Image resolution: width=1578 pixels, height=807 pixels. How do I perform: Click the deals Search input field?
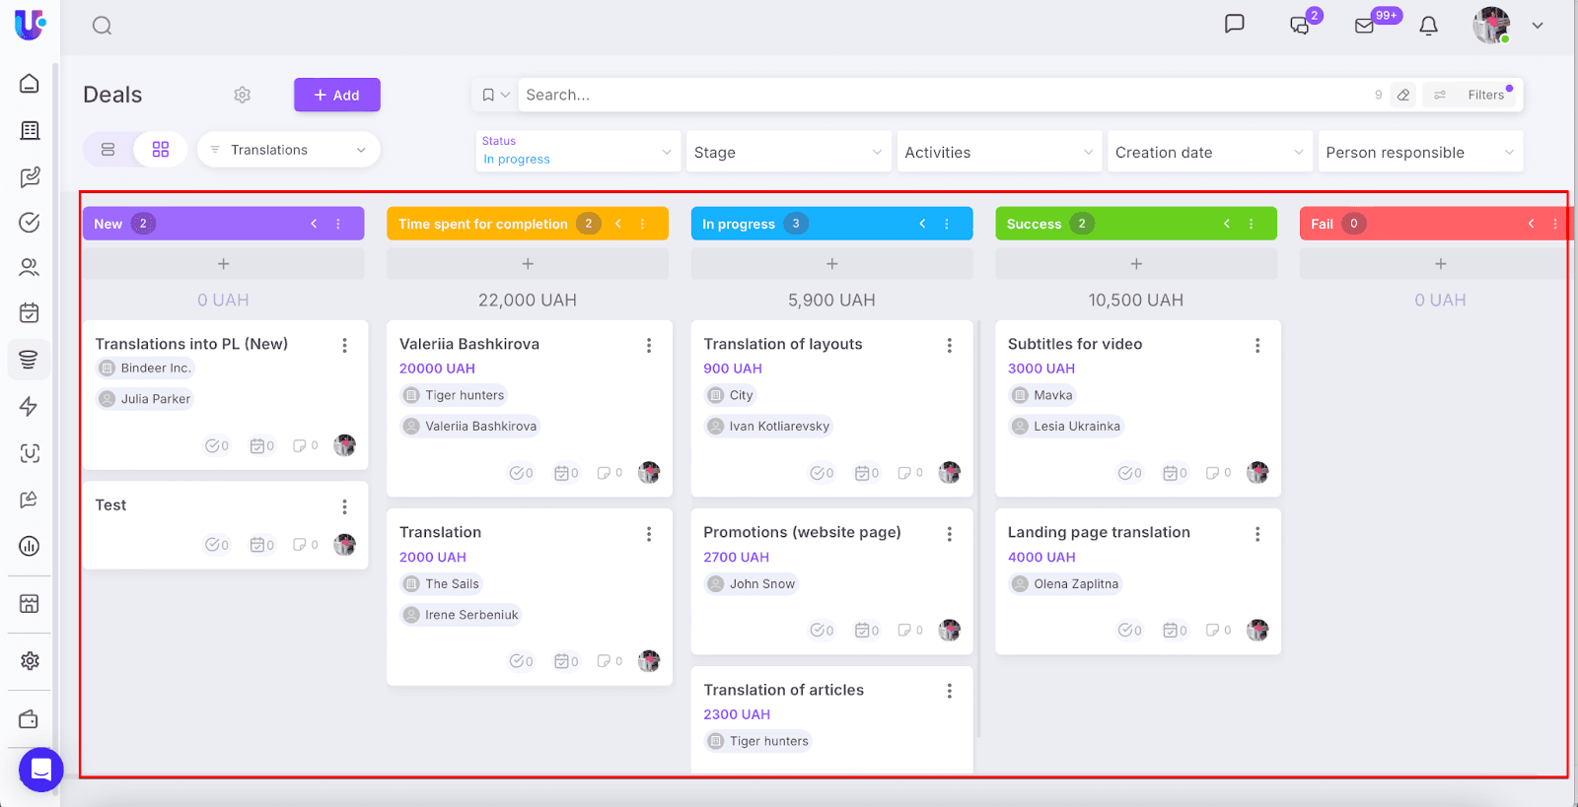937,95
